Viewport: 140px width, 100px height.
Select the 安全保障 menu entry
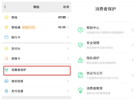(x=105, y=45)
